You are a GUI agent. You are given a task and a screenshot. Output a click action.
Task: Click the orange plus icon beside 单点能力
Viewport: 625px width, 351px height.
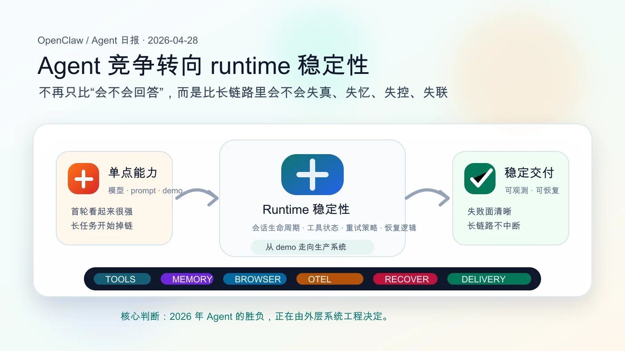pyautogui.click(x=83, y=179)
